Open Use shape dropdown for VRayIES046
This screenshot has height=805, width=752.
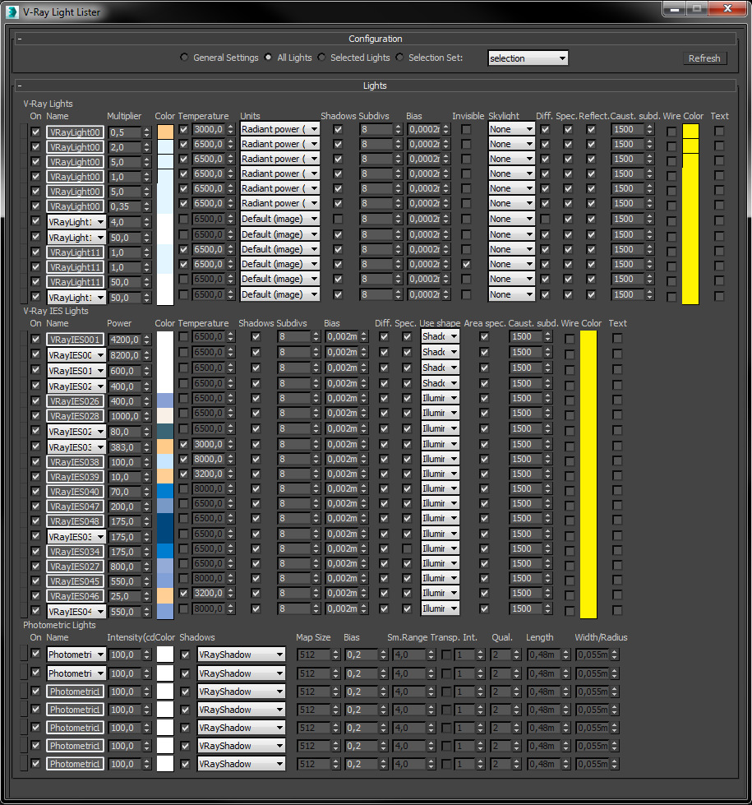[x=440, y=593]
